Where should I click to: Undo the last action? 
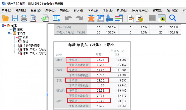click(69, 18)
